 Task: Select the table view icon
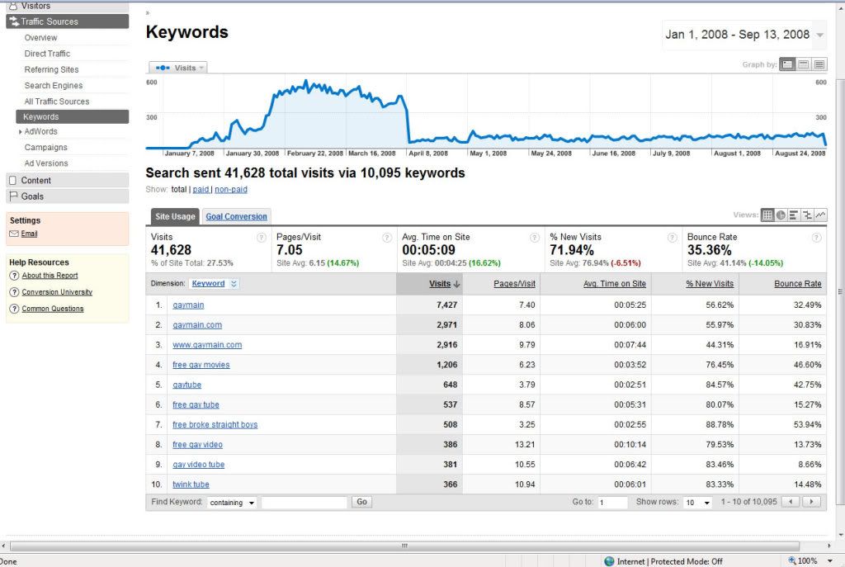(767, 215)
